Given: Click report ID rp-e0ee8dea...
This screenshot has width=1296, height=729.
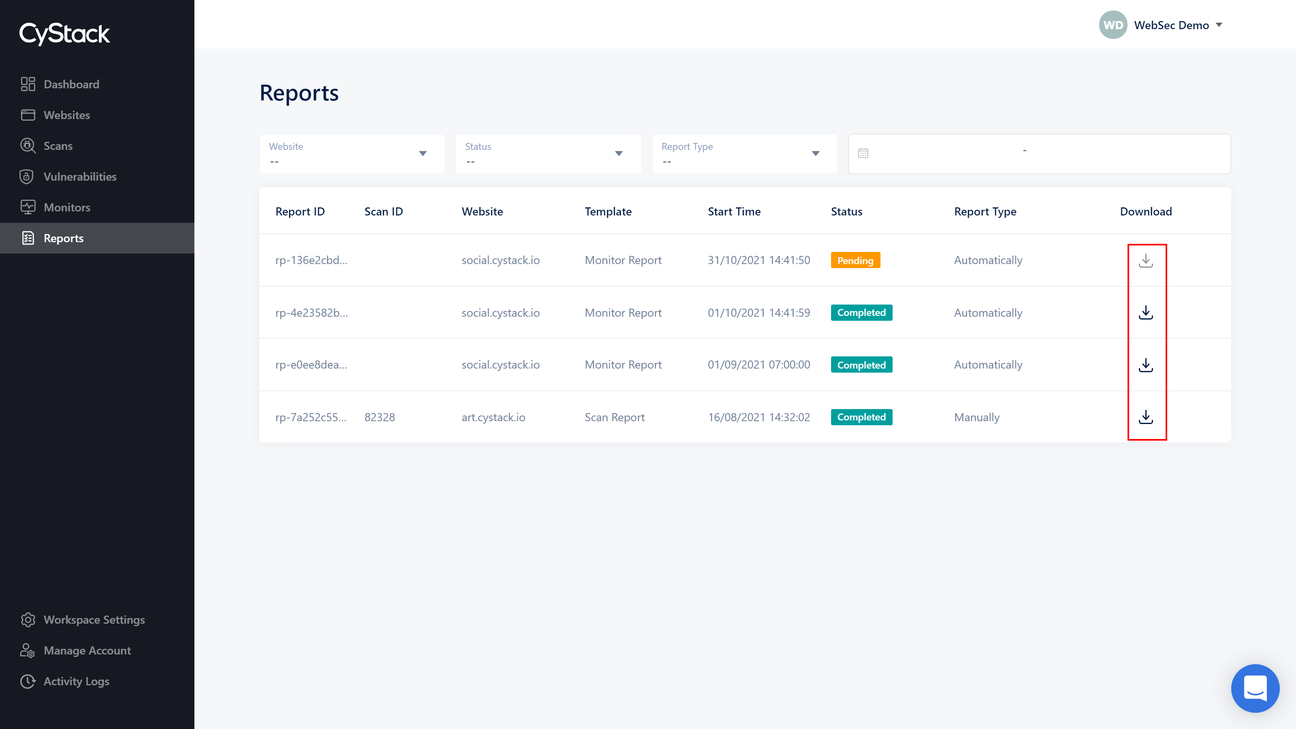Looking at the screenshot, I should (311, 365).
